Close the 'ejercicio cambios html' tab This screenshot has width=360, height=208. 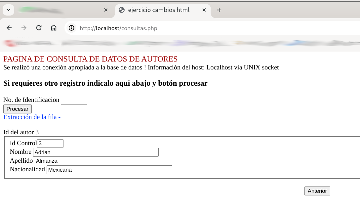point(204,10)
